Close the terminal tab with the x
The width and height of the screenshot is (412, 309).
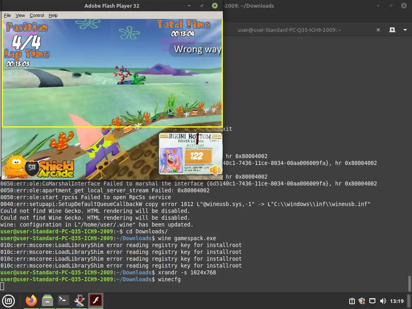click(378, 30)
